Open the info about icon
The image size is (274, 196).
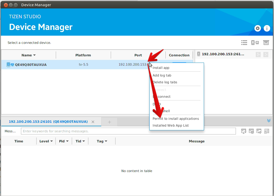[267, 28]
